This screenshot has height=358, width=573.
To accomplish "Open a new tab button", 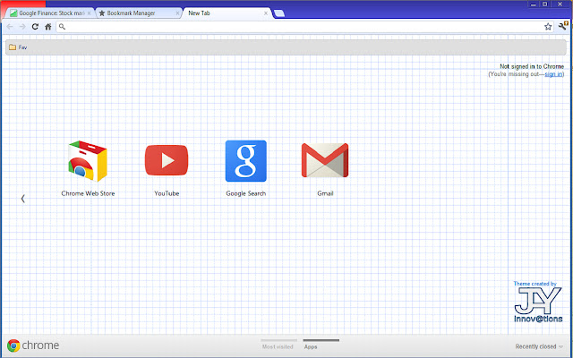I will point(279,13).
